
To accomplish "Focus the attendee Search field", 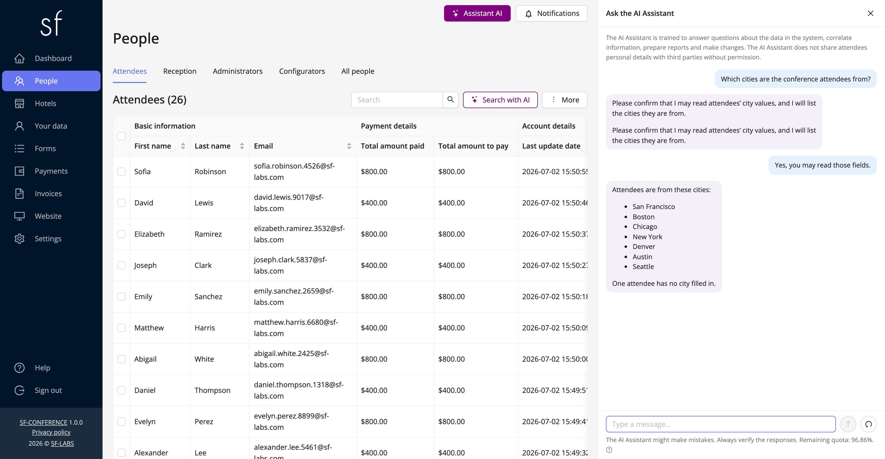I will (397, 100).
